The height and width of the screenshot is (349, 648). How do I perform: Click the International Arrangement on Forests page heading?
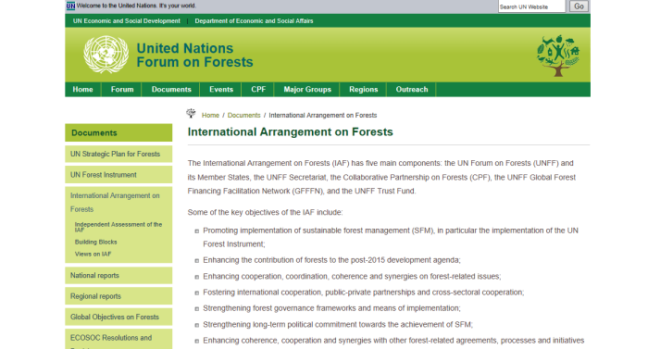point(290,131)
